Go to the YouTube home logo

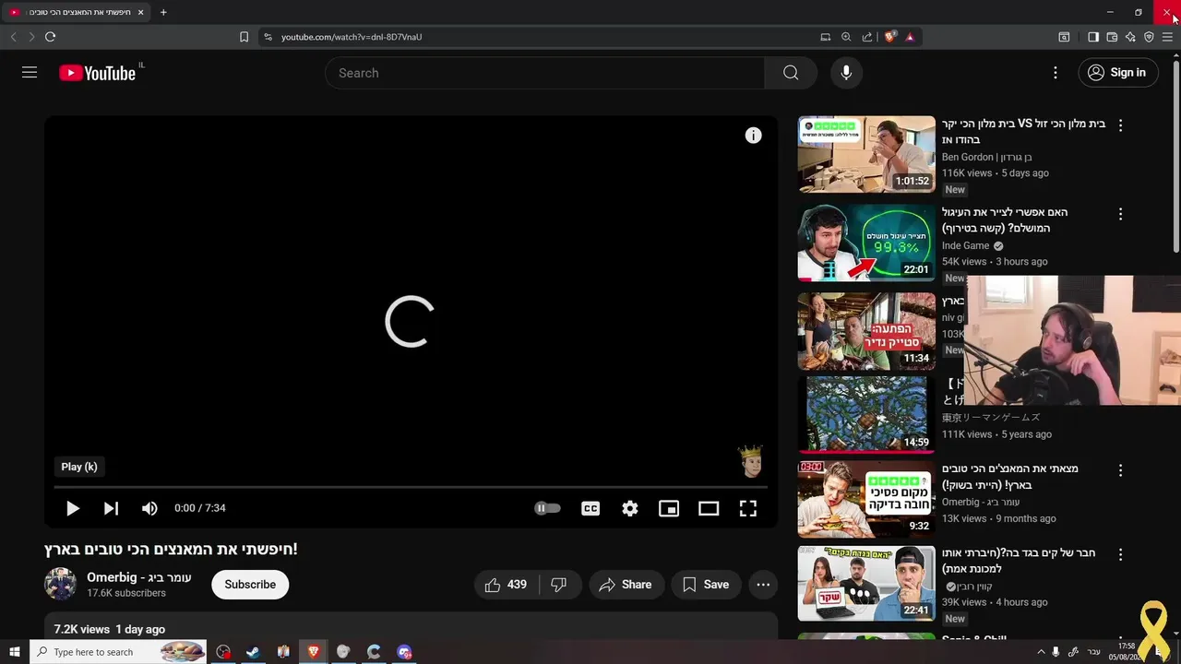point(98,73)
